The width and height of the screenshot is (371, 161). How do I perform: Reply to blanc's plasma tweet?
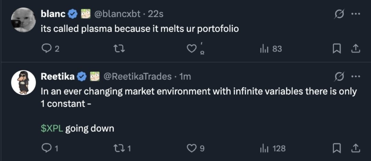pos(46,49)
